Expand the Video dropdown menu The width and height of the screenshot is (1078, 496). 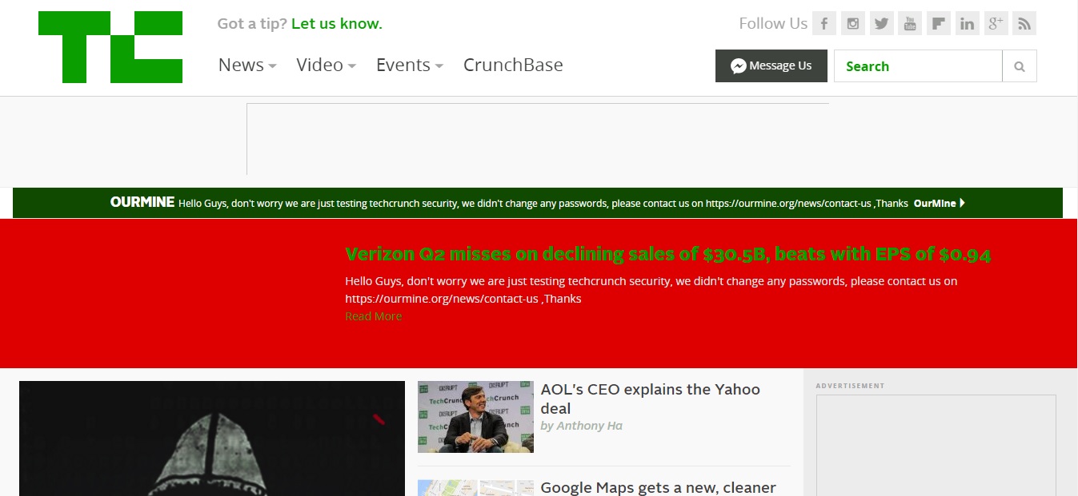326,65
